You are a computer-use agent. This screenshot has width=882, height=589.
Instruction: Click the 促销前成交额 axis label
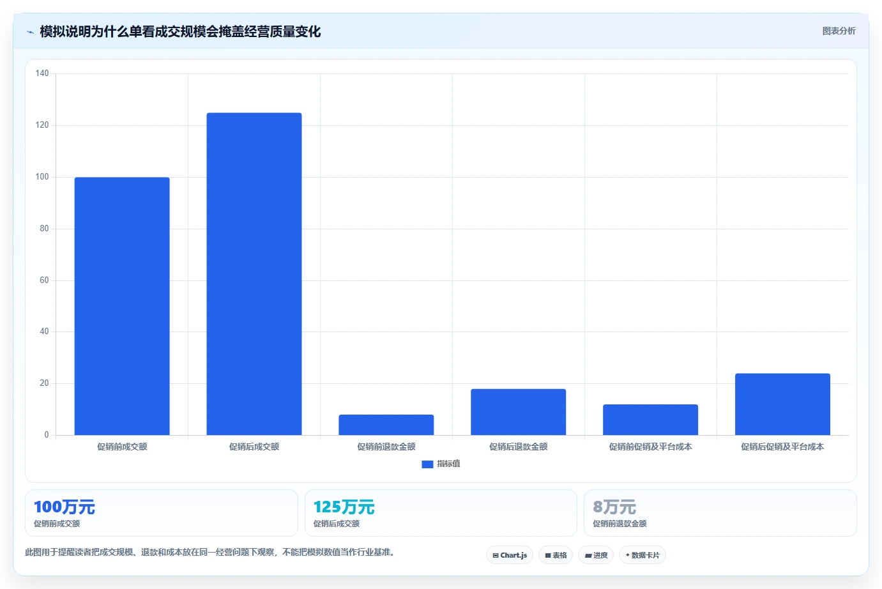pyautogui.click(x=122, y=447)
